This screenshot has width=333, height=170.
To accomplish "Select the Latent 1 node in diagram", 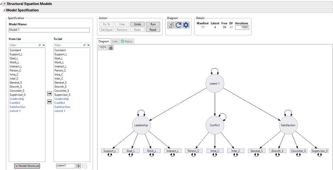I will 215,83.
